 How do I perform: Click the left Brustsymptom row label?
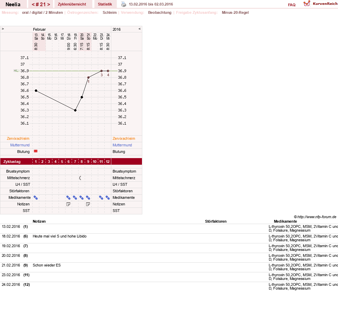pos(18,171)
